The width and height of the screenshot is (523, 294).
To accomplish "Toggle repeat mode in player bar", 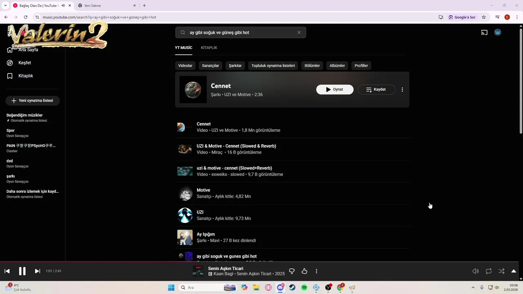I will 489,271.
